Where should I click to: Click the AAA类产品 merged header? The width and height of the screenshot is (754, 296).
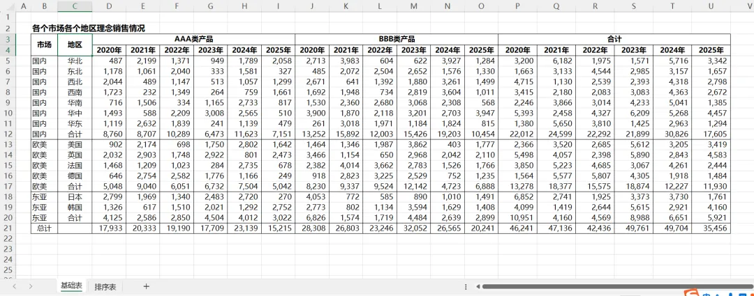[x=193, y=39]
